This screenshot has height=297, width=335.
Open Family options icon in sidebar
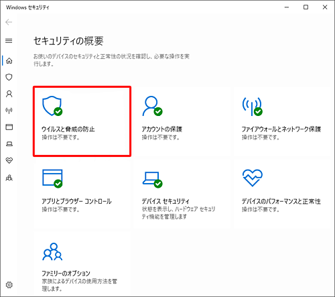tap(9, 178)
